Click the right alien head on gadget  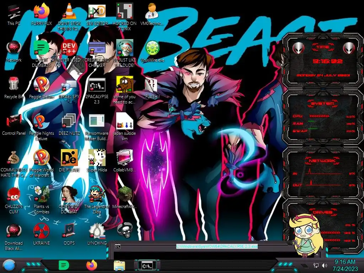click(349, 48)
